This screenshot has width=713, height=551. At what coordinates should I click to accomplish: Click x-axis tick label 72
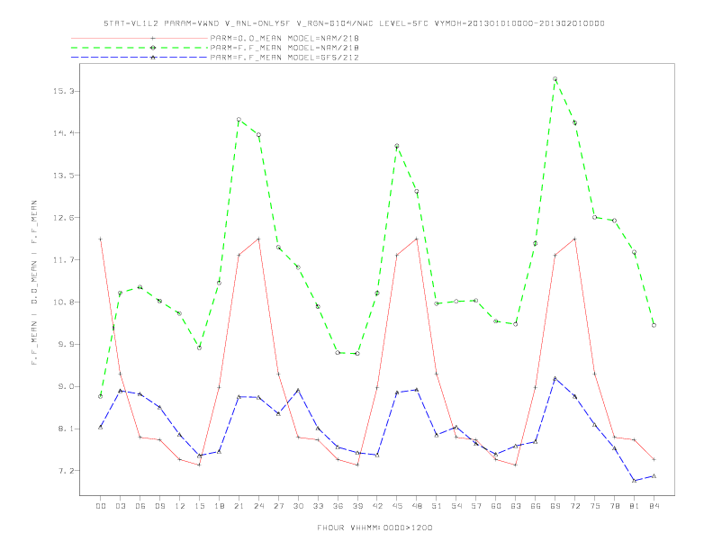click(x=574, y=506)
